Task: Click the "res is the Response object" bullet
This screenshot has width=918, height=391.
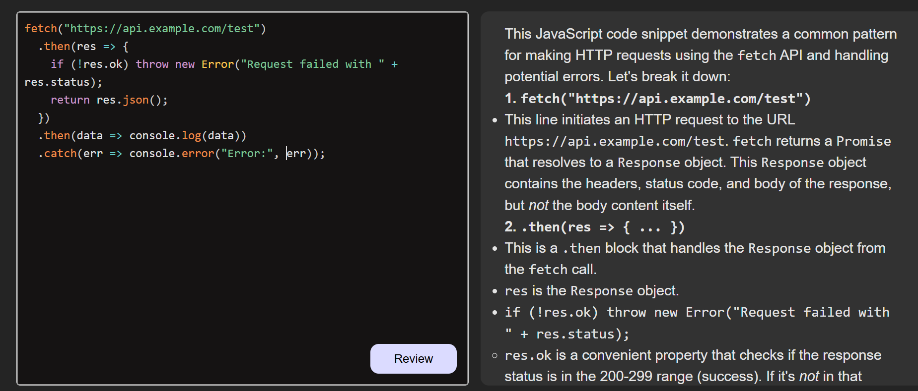Action: pyautogui.click(x=591, y=291)
